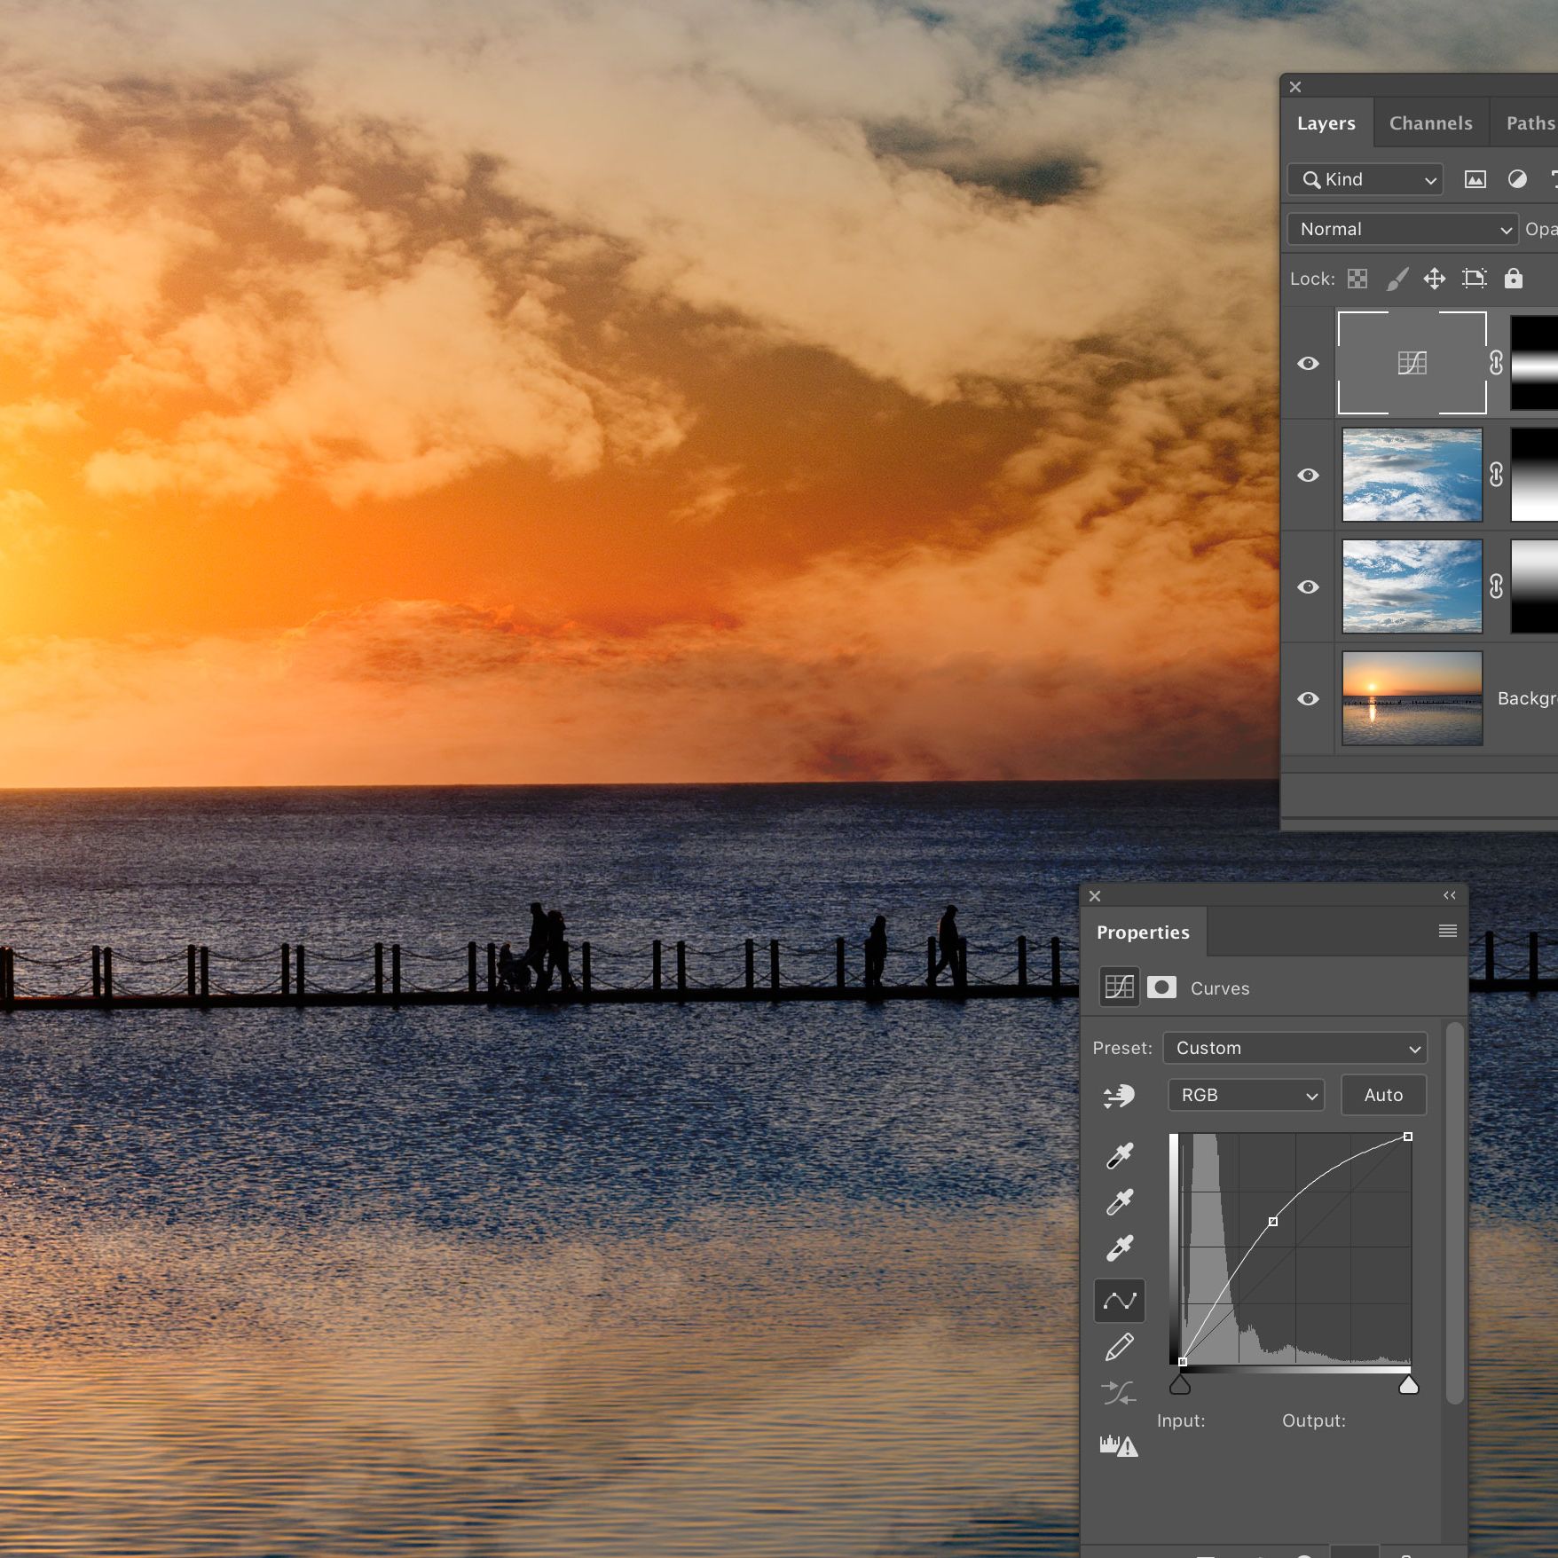The image size is (1558, 1558).
Task: Pick the gray point eyedropper
Action: point(1119,1202)
